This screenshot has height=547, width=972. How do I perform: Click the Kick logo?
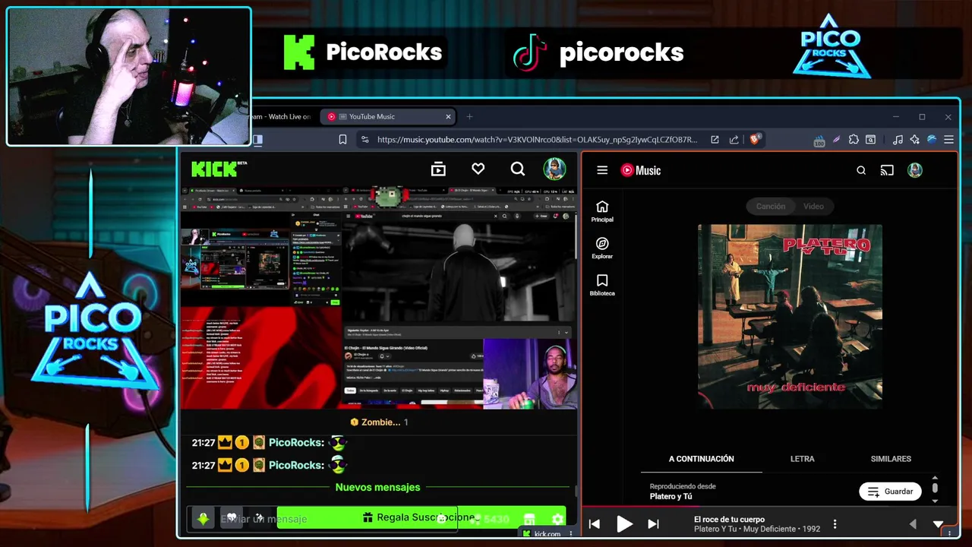(x=219, y=169)
